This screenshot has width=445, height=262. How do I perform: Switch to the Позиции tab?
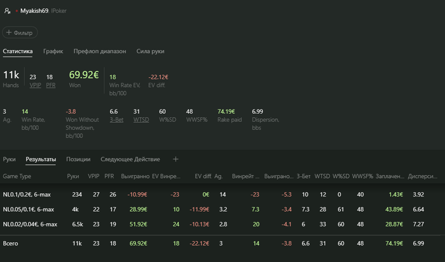click(x=78, y=159)
